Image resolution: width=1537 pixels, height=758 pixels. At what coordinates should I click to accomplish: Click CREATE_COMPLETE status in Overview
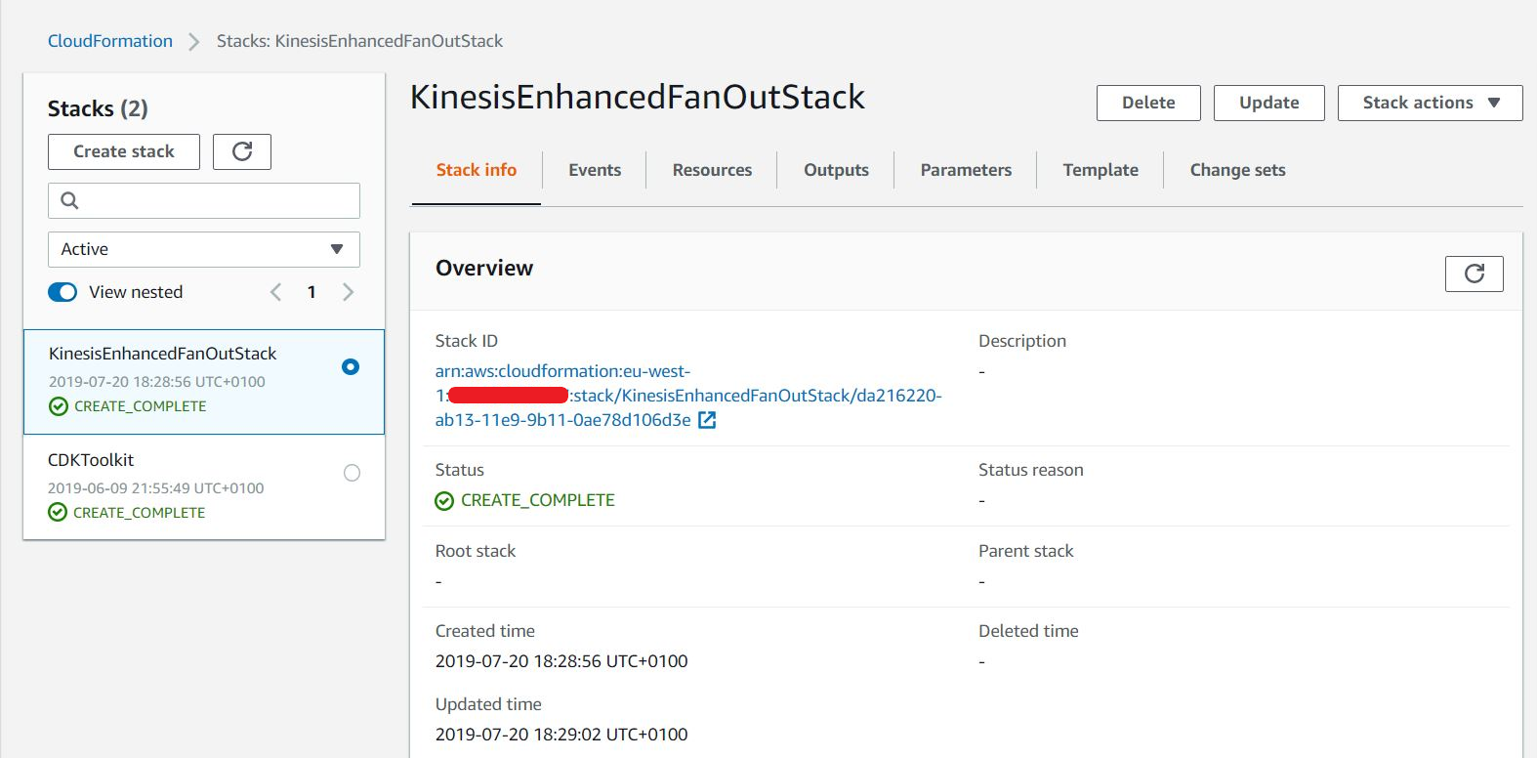(x=538, y=500)
